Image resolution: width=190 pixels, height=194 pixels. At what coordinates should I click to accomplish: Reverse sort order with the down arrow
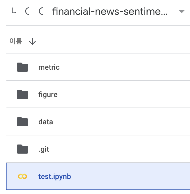[x=32, y=42]
